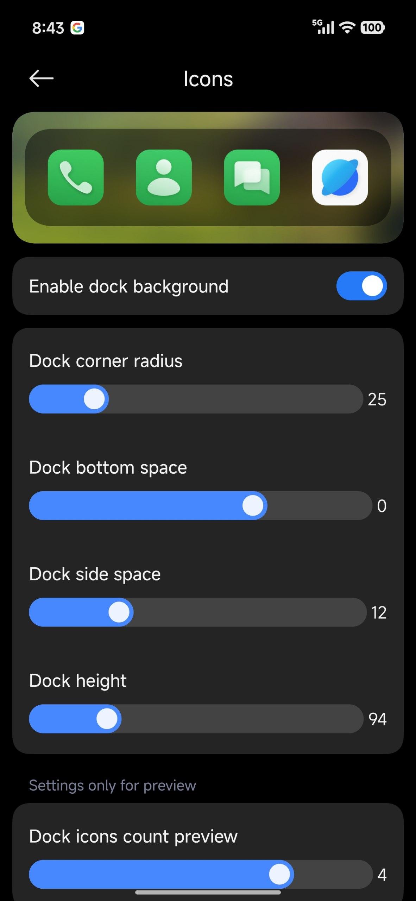Screen dimensions: 416x901
Task: Tap the blue planet Browser icon
Action: [340, 177]
